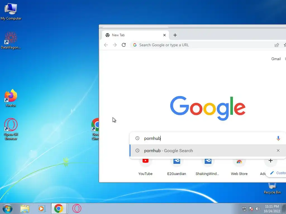Click into the Google search box

point(208,138)
